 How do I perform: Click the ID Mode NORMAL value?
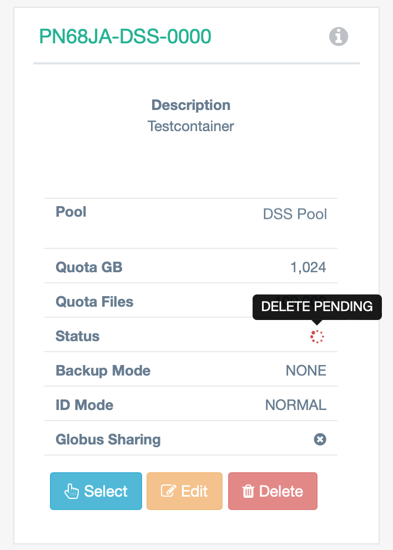(295, 405)
